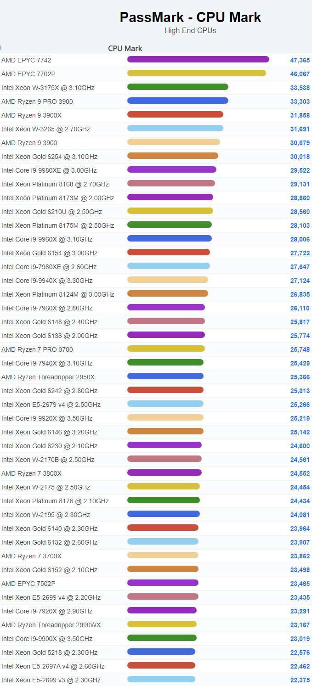Click the AMD EPYC 7702P yellow bar

[197, 73]
